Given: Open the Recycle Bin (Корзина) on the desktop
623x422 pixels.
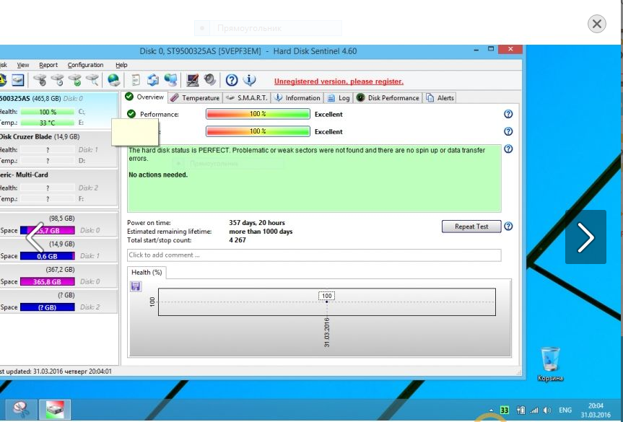Looking at the screenshot, I should (x=550, y=364).
